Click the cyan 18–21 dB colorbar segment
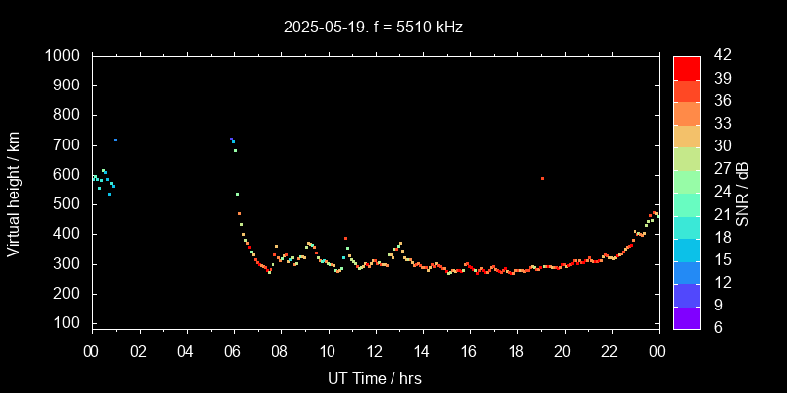787x393 pixels. pyautogui.click(x=687, y=225)
